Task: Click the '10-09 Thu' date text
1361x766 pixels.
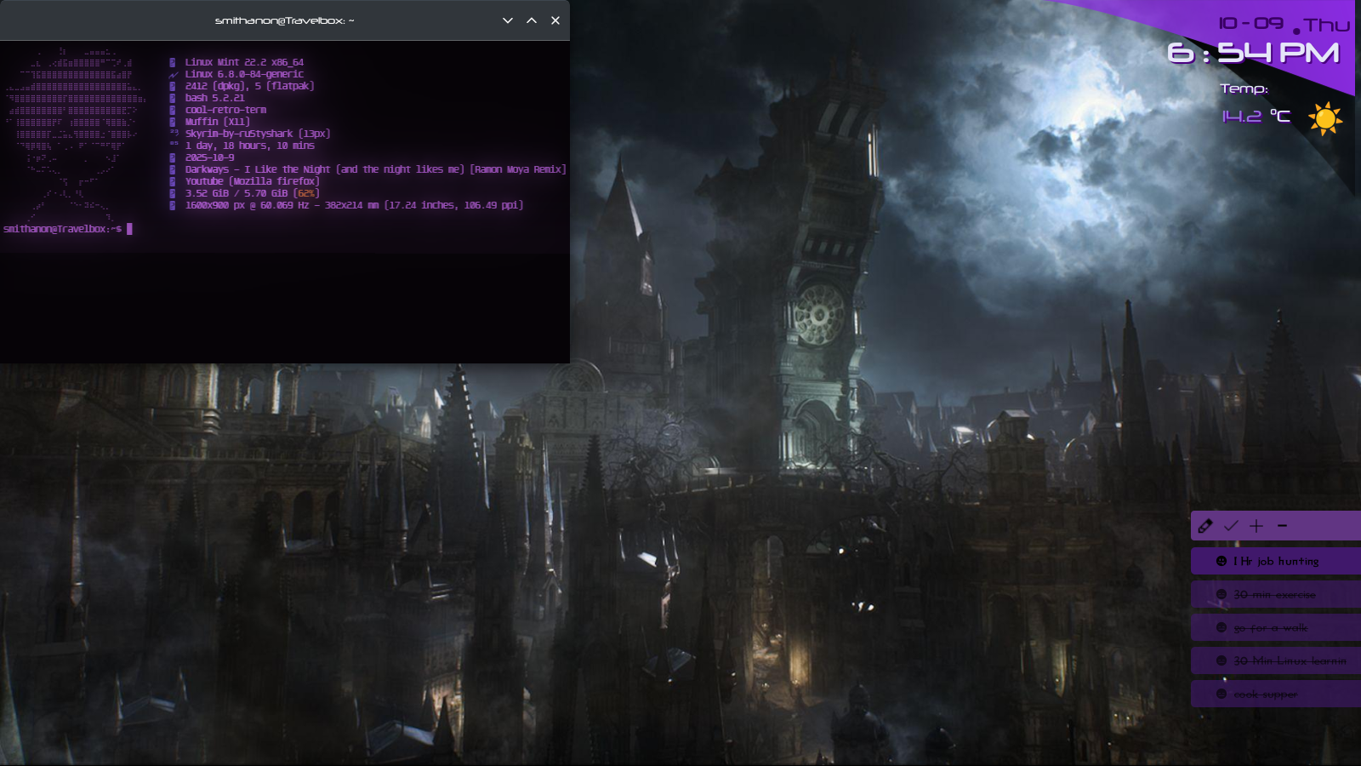Action: 1283,24
